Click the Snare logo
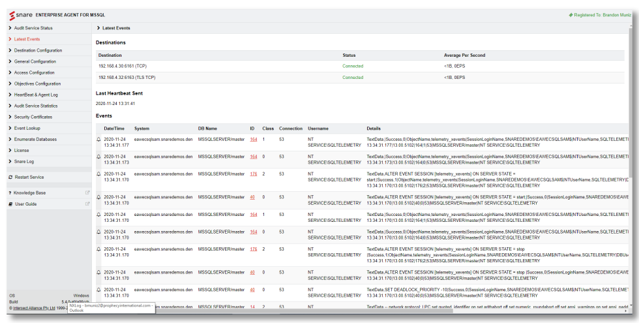This screenshot has width=639, height=323. [20, 15]
